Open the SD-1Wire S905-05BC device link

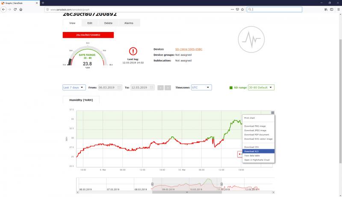(x=189, y=49)
